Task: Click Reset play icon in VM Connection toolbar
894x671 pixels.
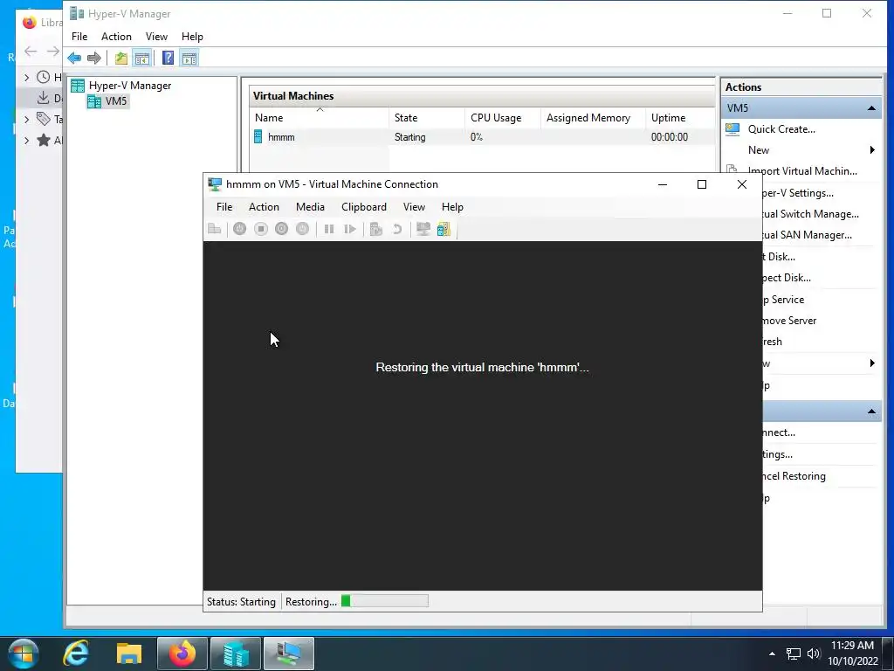Action: [350, 229]
